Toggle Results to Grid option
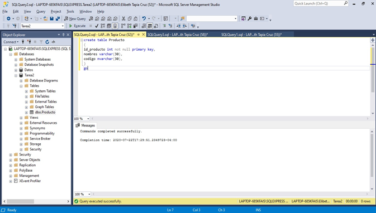 150,26
